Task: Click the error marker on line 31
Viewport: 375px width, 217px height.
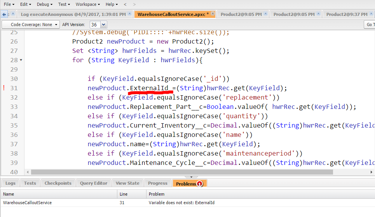Action: pos(4,88)
